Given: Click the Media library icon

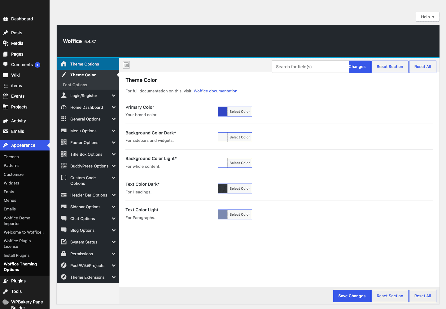Looking at the screenshot, I should pos(6,43).
